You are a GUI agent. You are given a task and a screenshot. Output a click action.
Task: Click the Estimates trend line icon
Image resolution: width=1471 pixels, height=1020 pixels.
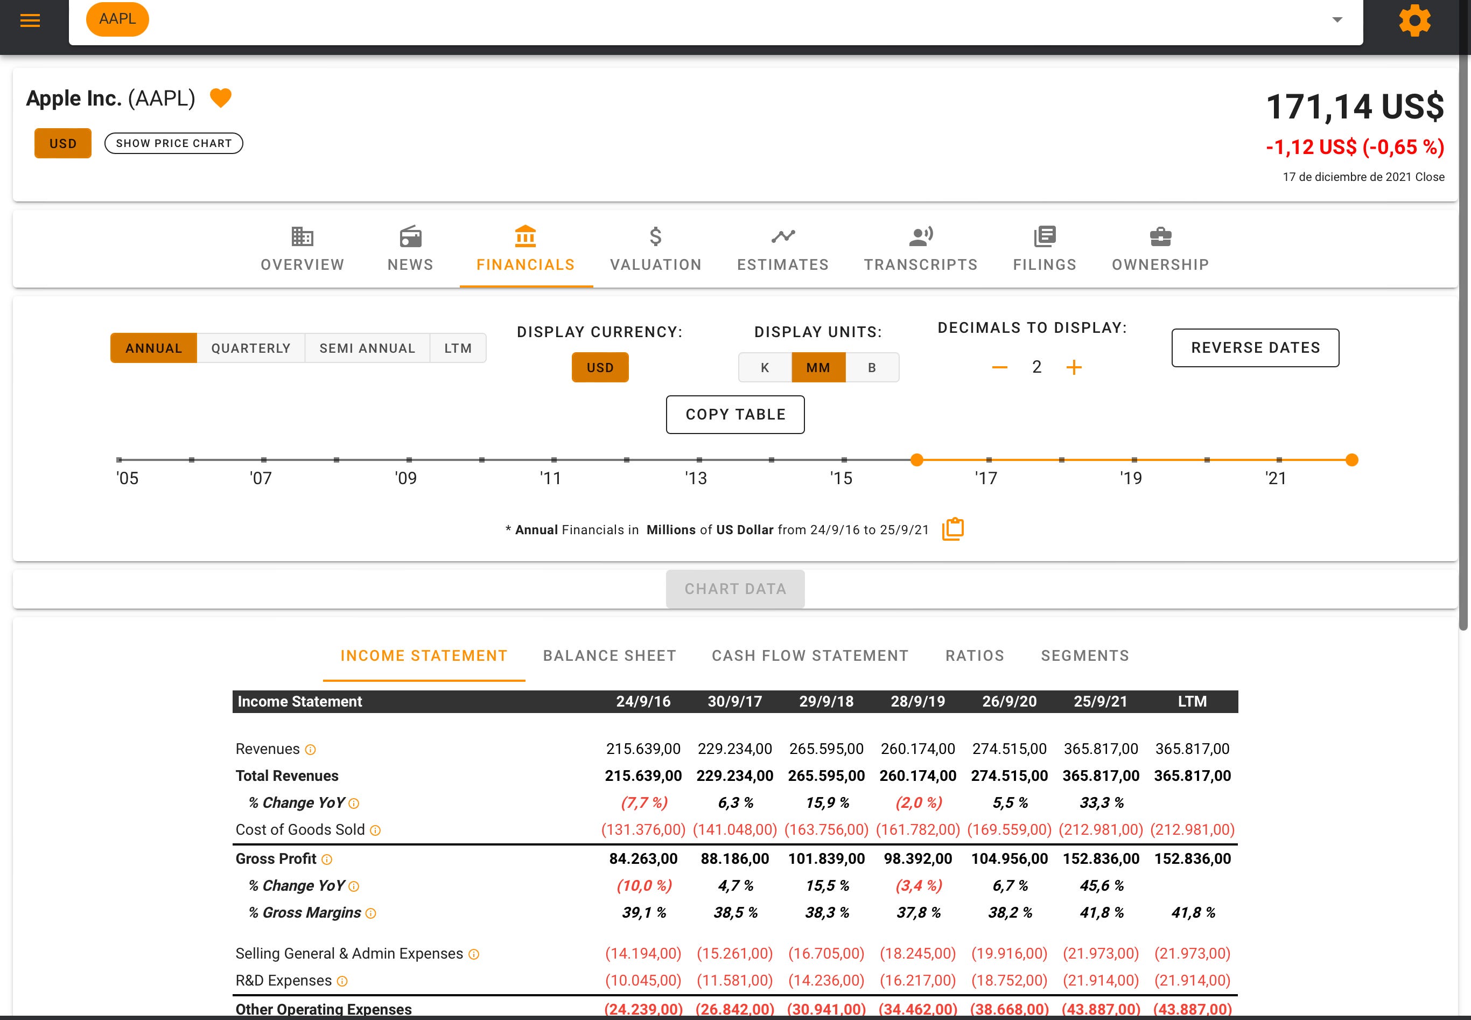tap(783, 236)
